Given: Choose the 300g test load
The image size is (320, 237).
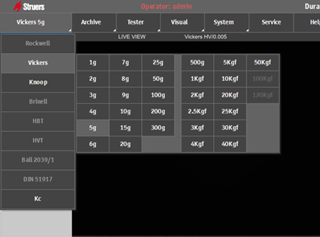Looking at the screenshot, I should coord(158,128).
